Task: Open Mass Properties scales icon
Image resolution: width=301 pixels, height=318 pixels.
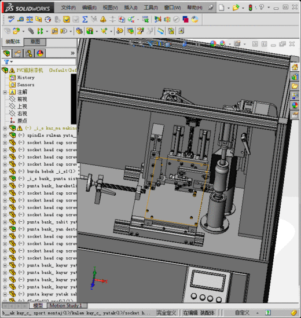Action: [30, 19]
